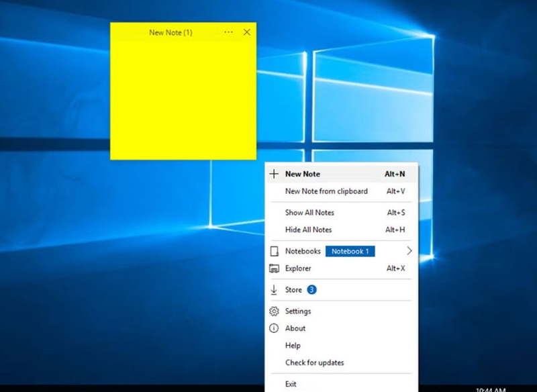Open Settings from the menu
The width and height of the screenshot is (537, 392).
342,311
